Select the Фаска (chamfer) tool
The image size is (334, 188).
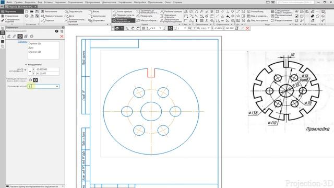[x=94, y=11]
